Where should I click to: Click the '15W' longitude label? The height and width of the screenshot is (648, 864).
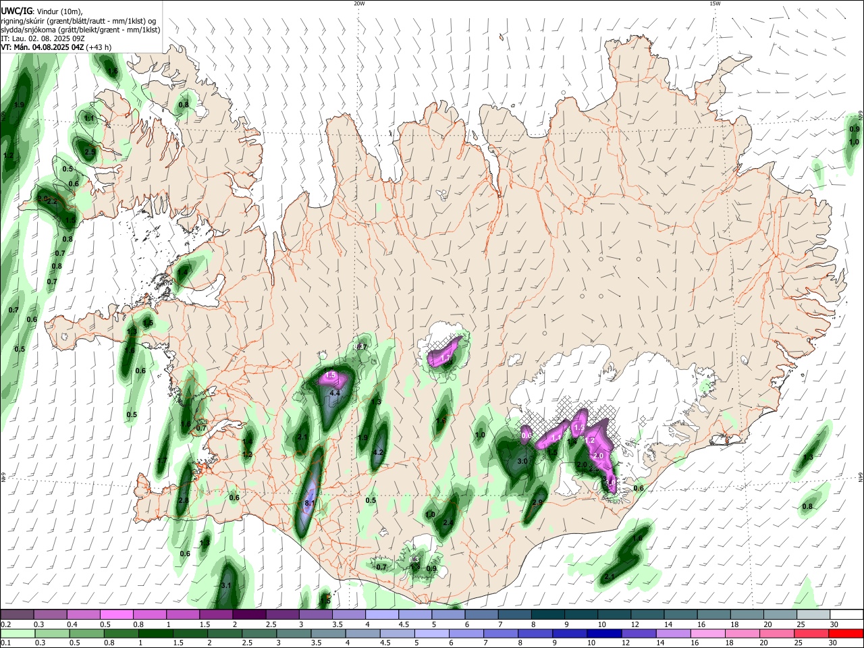coord(715,3)
